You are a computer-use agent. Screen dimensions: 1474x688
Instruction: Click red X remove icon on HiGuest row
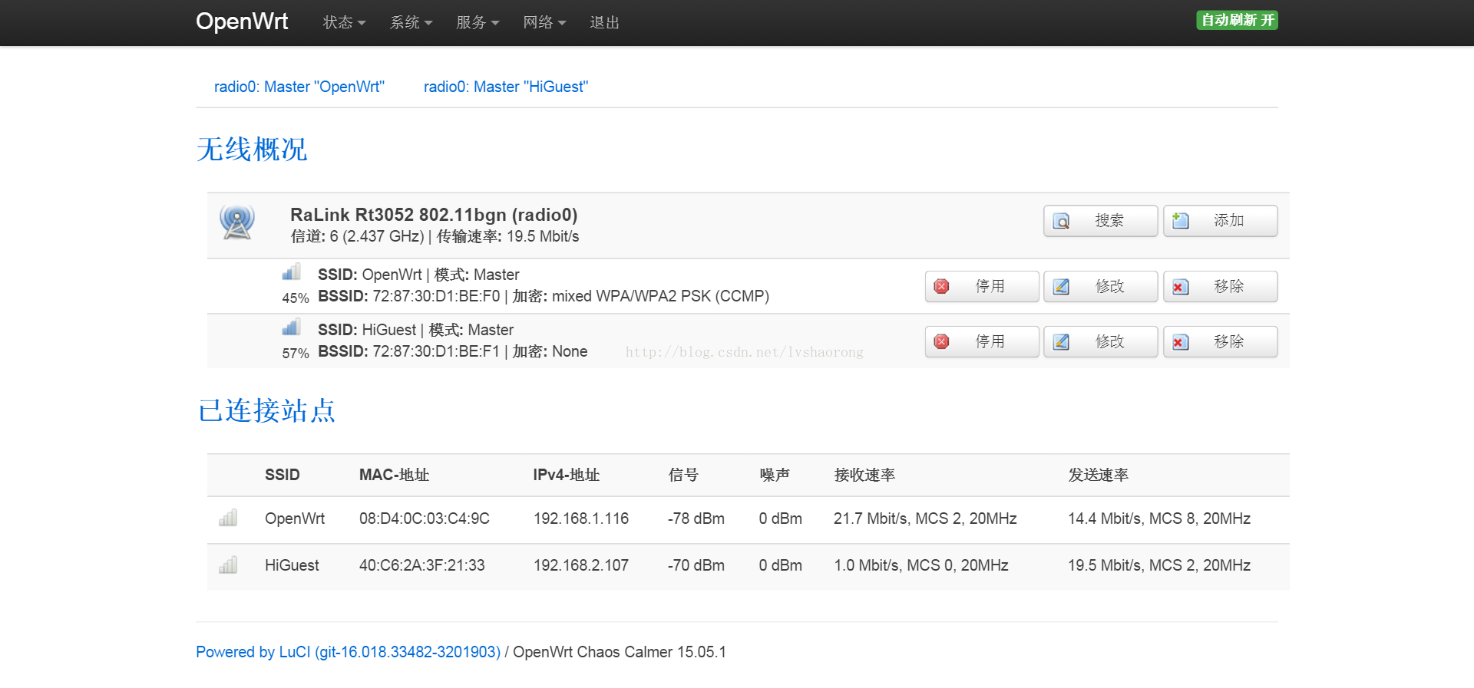click(x=1181, y=342)
